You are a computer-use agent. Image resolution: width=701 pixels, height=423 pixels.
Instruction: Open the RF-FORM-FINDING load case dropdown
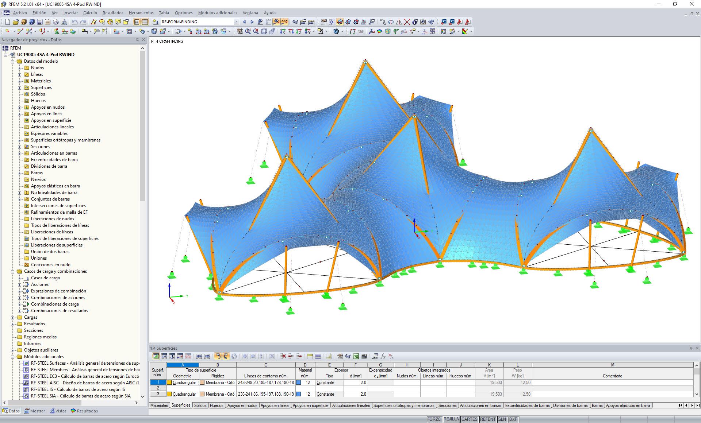click(x=237, y=22)
